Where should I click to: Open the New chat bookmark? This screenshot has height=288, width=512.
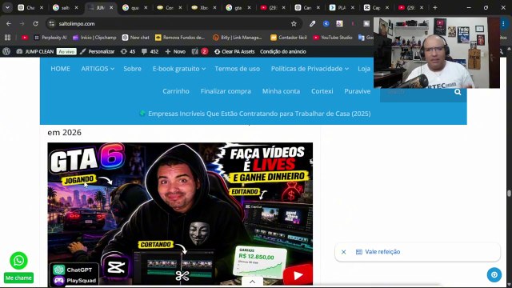tap(136, 38)
